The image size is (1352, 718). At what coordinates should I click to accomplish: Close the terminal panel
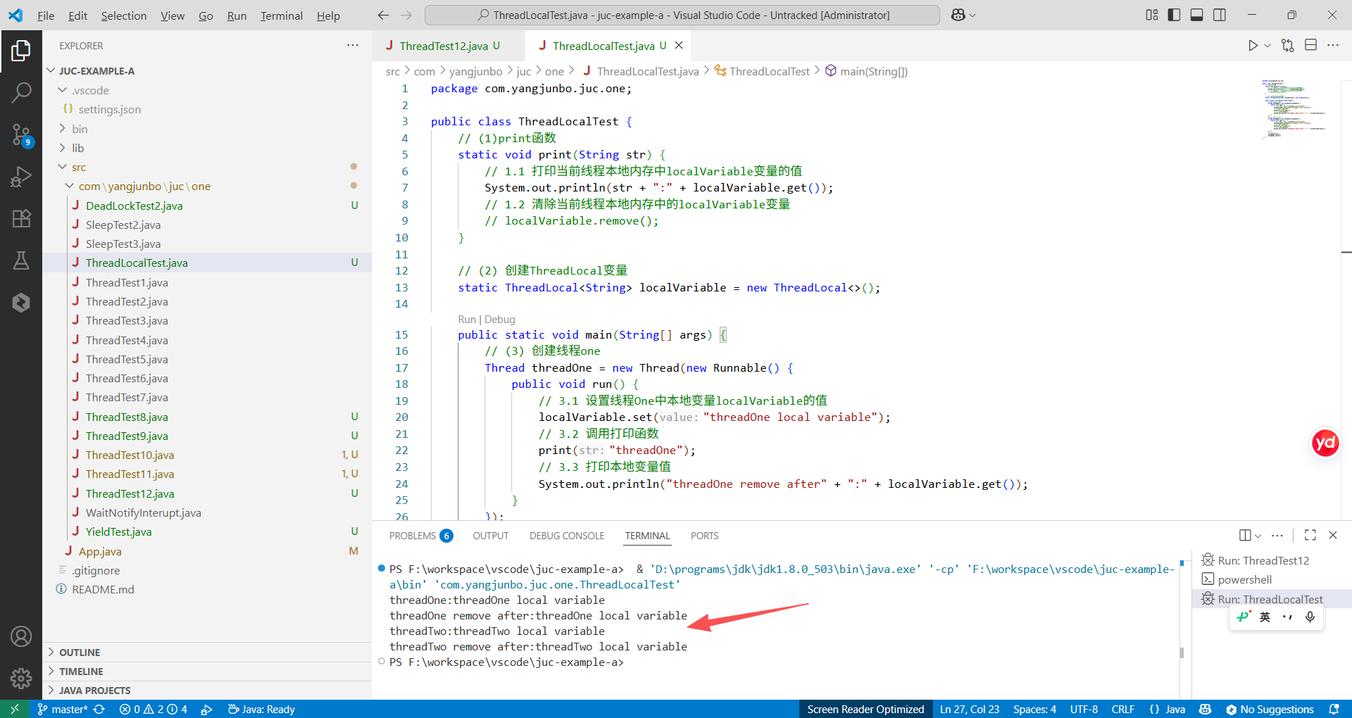(1333, 536)
